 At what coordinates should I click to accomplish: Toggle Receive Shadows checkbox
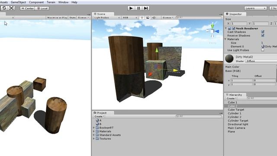[x=263, y=36]
